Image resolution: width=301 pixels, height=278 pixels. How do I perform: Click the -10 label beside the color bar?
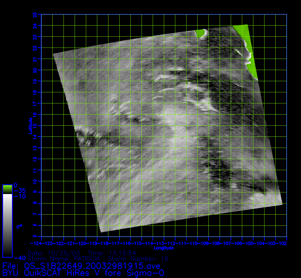(20, 197)
